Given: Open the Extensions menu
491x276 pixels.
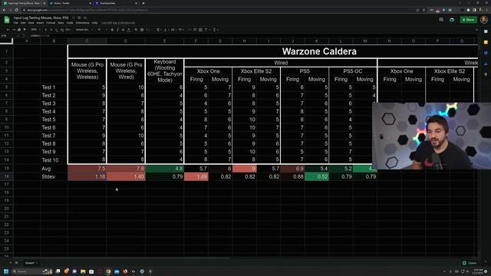Looking at the screenshot, I should click(82, 23).
